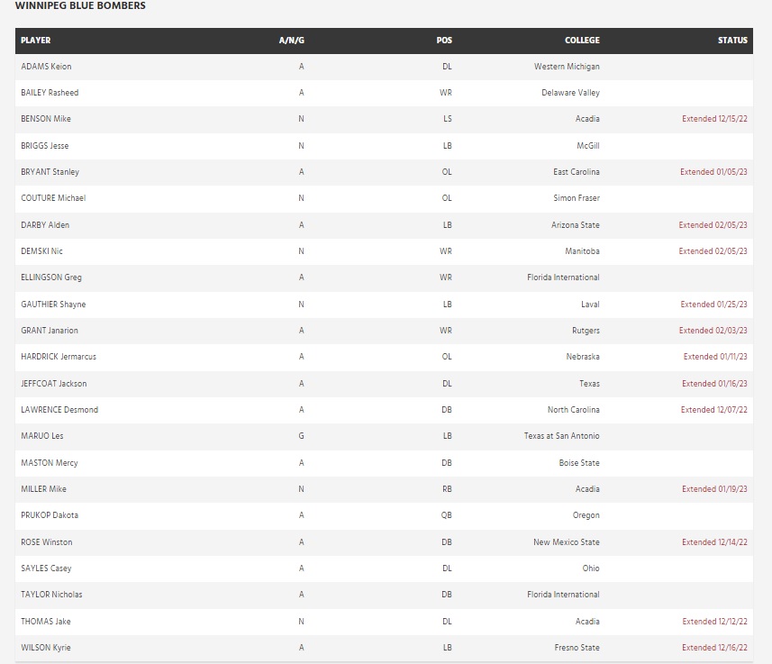Click Western Michigan college cell
The width and height of the screenshot is (772, 664).
567,67
